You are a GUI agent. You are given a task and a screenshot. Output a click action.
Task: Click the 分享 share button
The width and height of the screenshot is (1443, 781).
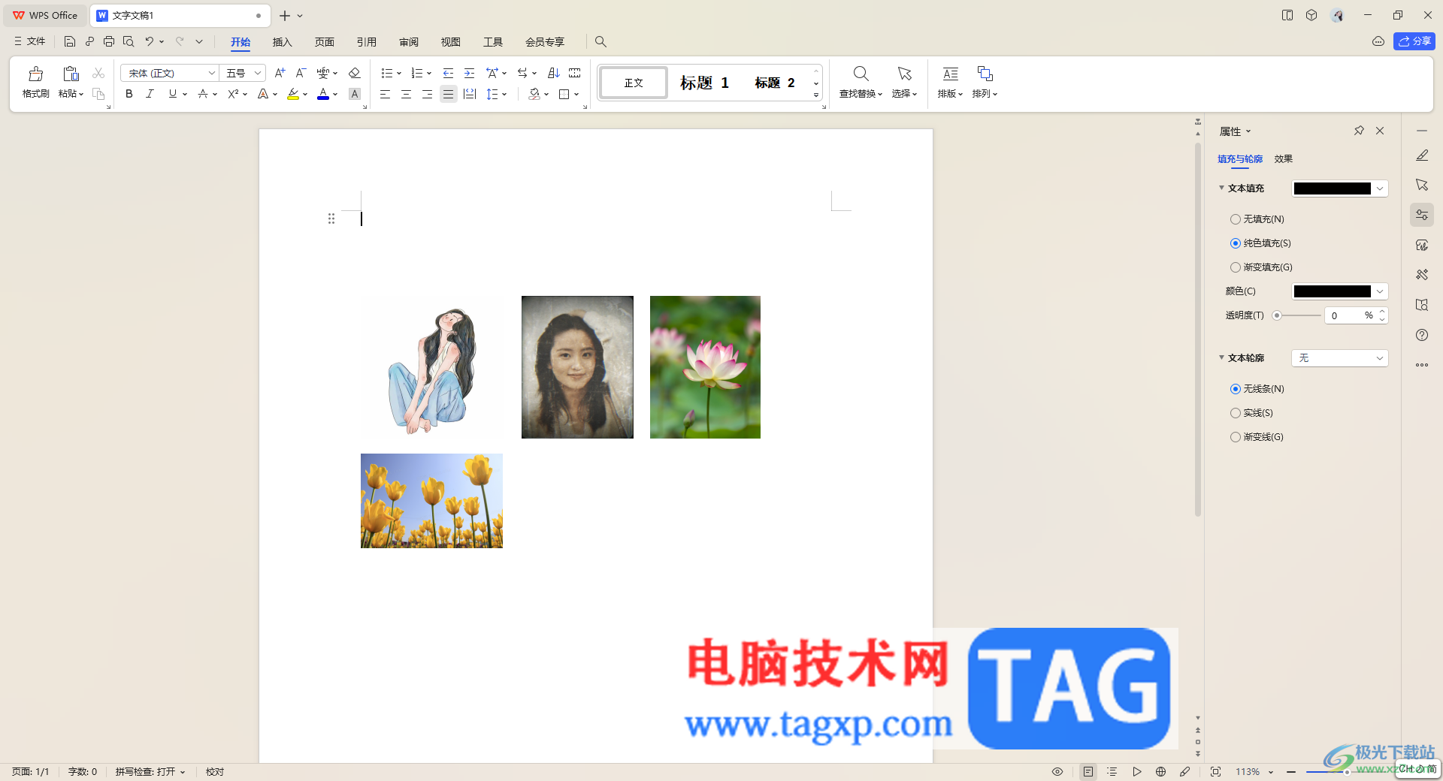pyautogui.click(x=1414, y=41)
